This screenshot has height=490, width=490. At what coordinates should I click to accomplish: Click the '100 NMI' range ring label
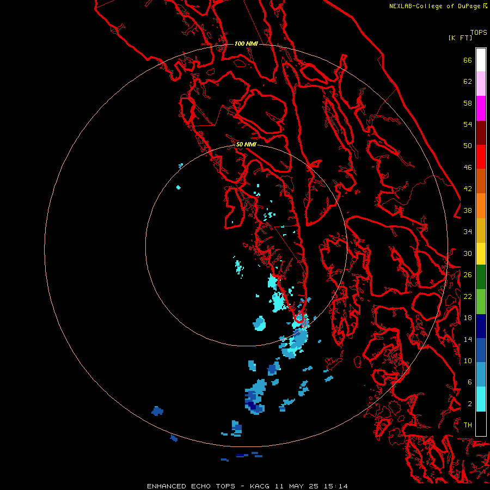coord(246,44)
